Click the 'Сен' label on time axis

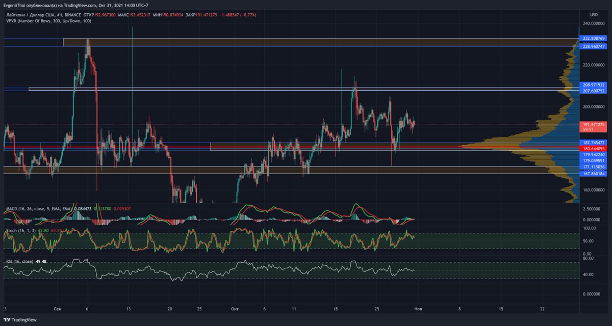58,309
